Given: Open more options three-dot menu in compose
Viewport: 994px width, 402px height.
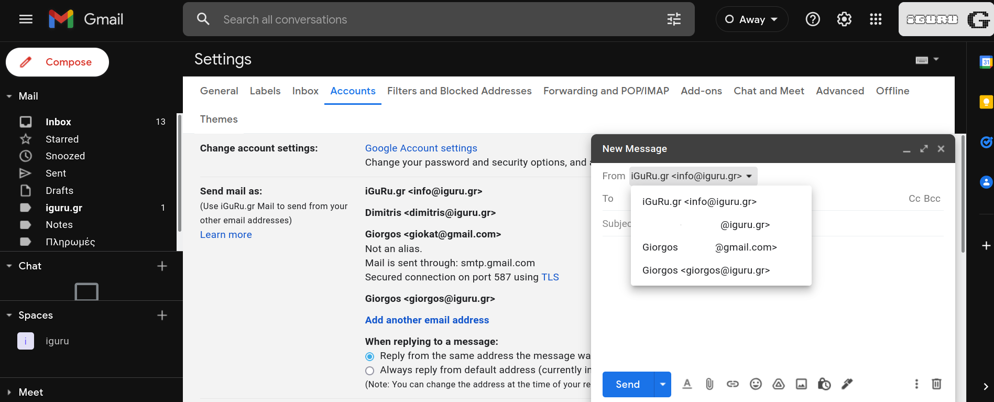Looking at the screenshot, I should (x=916, y=384).
